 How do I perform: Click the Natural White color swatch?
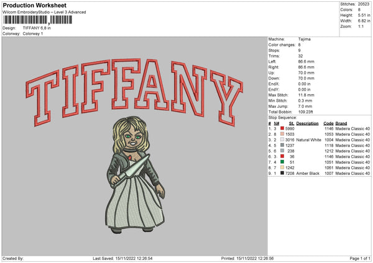point(283,140)
